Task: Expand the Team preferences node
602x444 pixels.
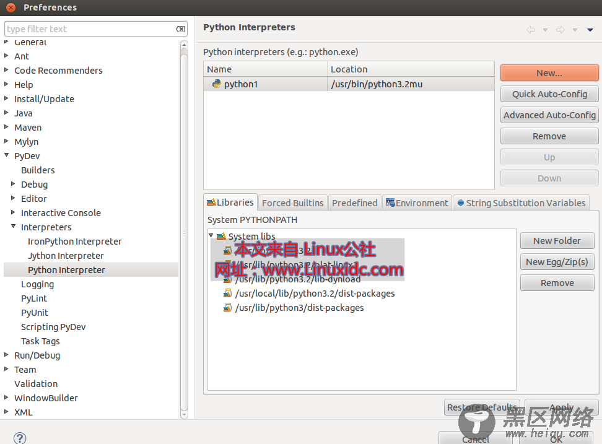Action: click(x=6, y=369)
